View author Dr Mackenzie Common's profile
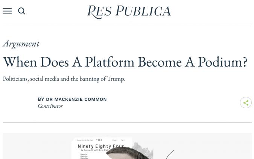Image resolution: width=254 pixels, height=159 pixels. (76, 100)
